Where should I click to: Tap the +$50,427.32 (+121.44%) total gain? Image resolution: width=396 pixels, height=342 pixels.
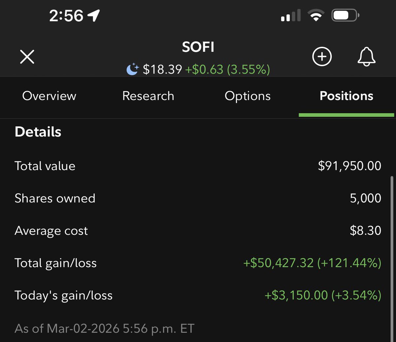(312, 263)
